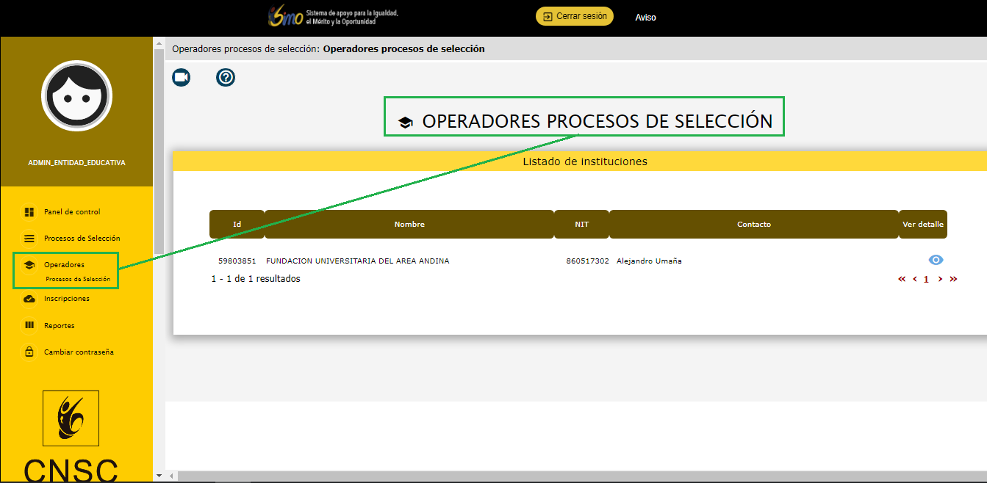Open Procesos de Selección submenu under Operadores
987x483 pixels.
(77, 279)
